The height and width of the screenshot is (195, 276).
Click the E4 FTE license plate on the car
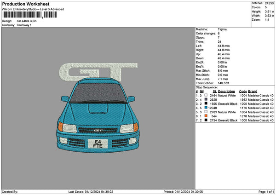click(98, 144)
